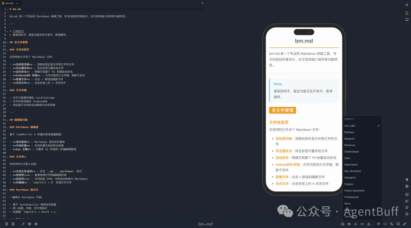Click the bm.md title in phone preview
The height and width of the screenshot is (228, 411).
(304, 41)
